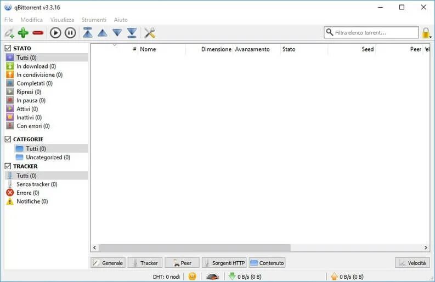Switch to the Sorgenti HTTP tab
Image resolution: width=435 pixels, height=282 pixels.
coord(224,263)
